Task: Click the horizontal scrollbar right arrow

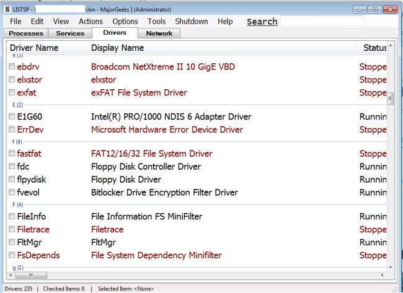Action: point(383,275)
